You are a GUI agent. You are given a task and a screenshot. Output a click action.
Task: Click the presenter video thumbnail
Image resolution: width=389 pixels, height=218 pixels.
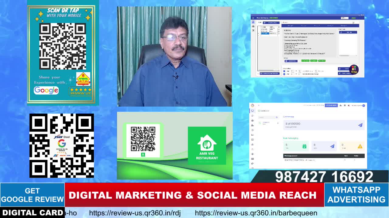[x=174, y=57]
